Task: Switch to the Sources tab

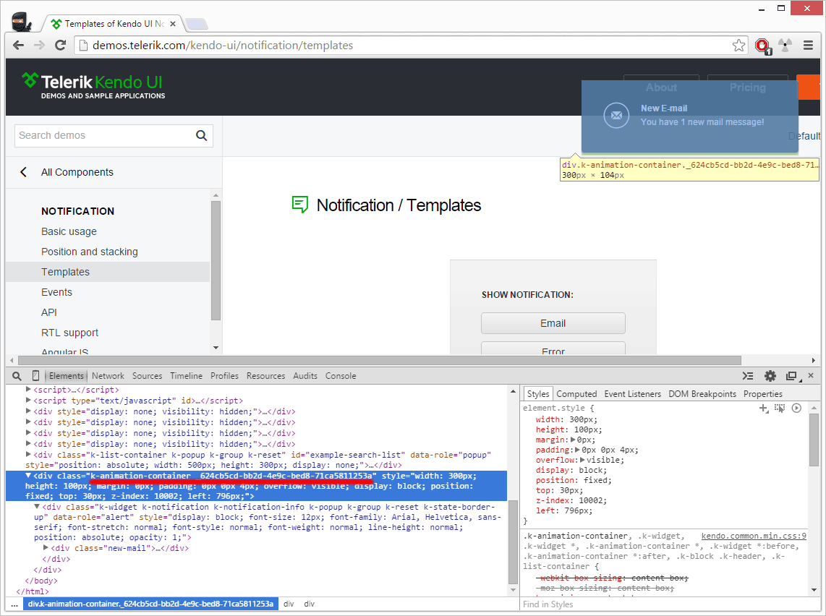Action: [x=147, y=376]
